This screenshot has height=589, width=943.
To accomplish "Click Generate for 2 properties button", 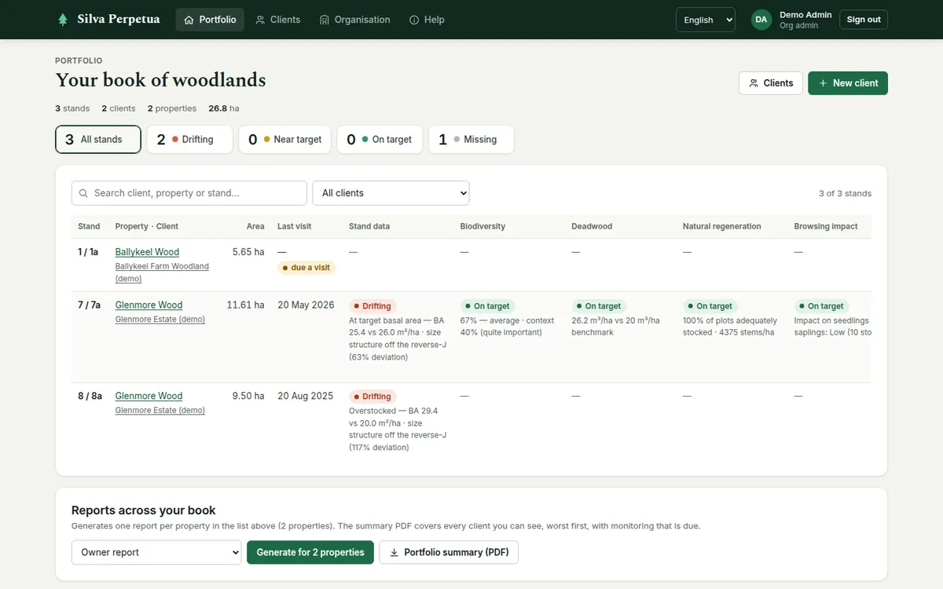I will 310,552.
